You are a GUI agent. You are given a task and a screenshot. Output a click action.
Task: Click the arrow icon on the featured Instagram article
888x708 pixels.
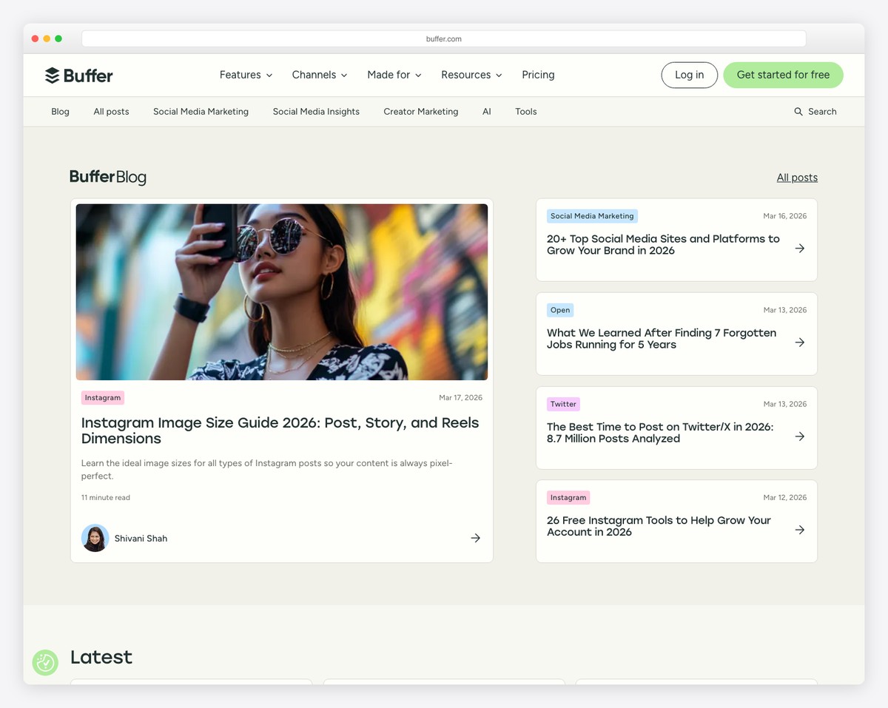point(475,538)
